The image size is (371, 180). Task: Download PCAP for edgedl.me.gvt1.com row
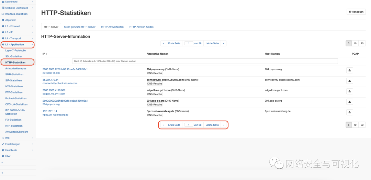pyautogui.click(x=349, y=91)
